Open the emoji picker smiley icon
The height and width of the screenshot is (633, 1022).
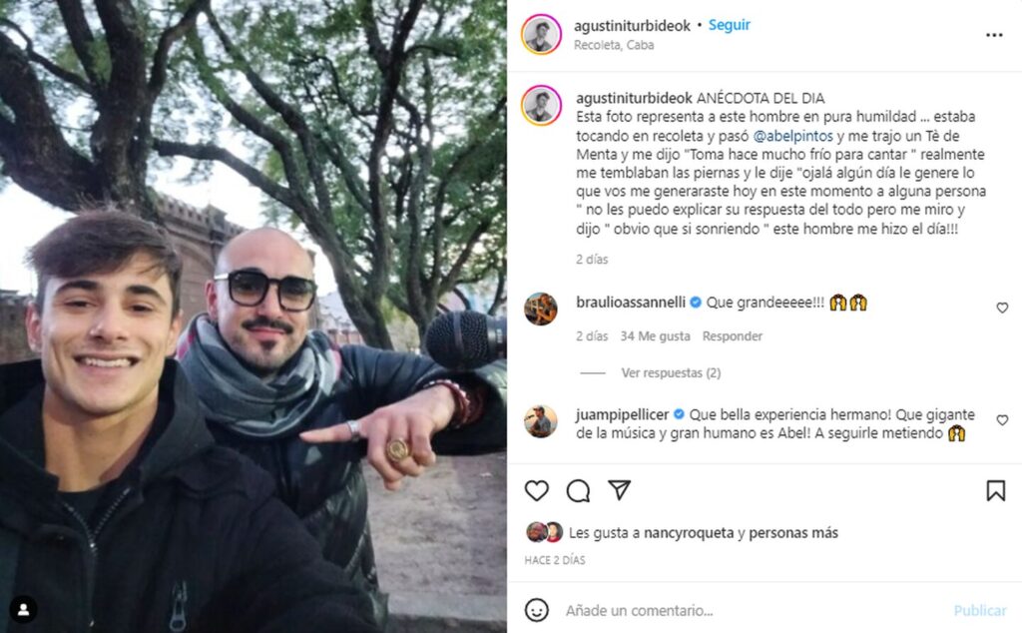pyautogui.click(x=536, y=610)
